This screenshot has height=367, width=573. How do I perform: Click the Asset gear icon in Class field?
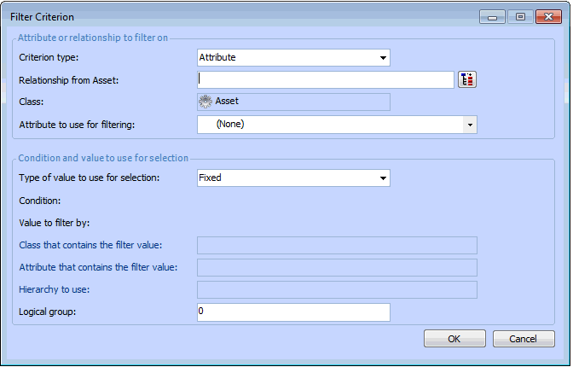pos(205,102)
